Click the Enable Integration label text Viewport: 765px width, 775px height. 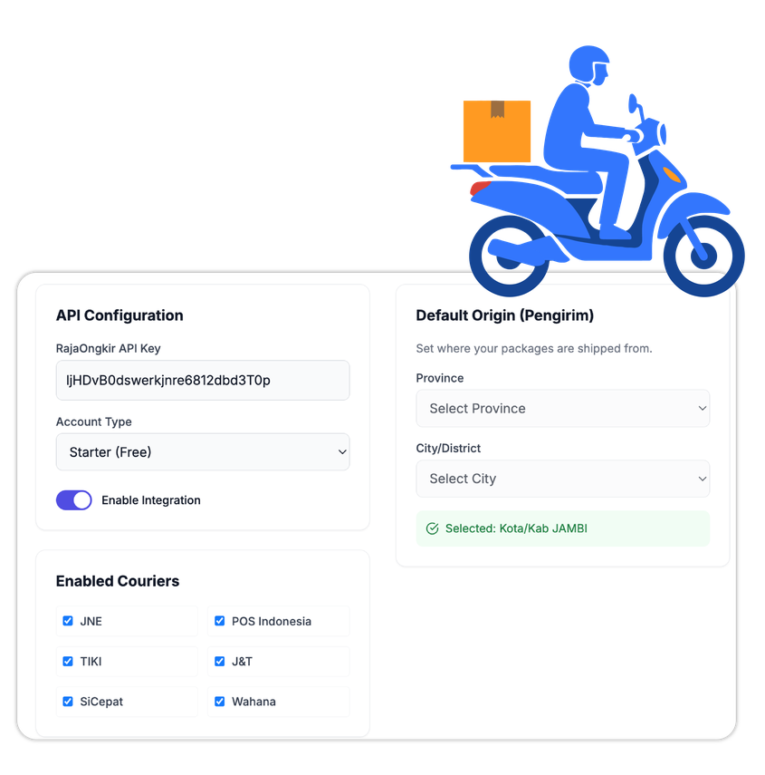(151, 500)
